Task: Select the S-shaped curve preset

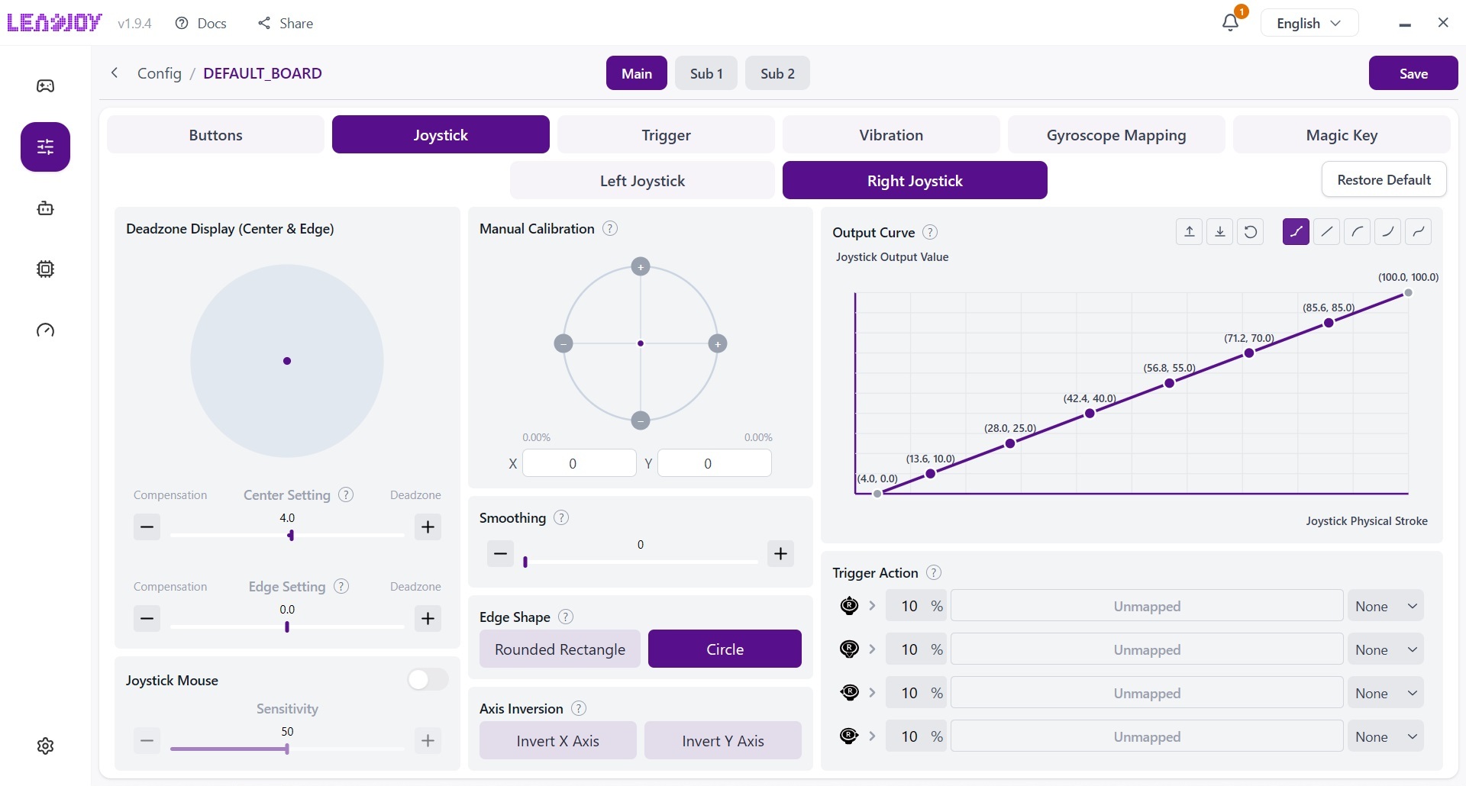Action: point(1418,231)
